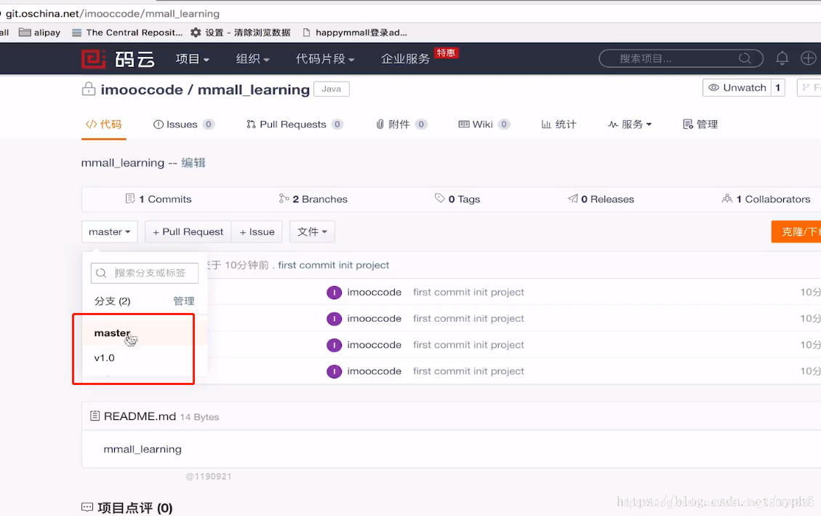The height and width of the screenshot is (516, 821).
Task: Open the master branch selector dropdown
Action: tap(109, 231)
